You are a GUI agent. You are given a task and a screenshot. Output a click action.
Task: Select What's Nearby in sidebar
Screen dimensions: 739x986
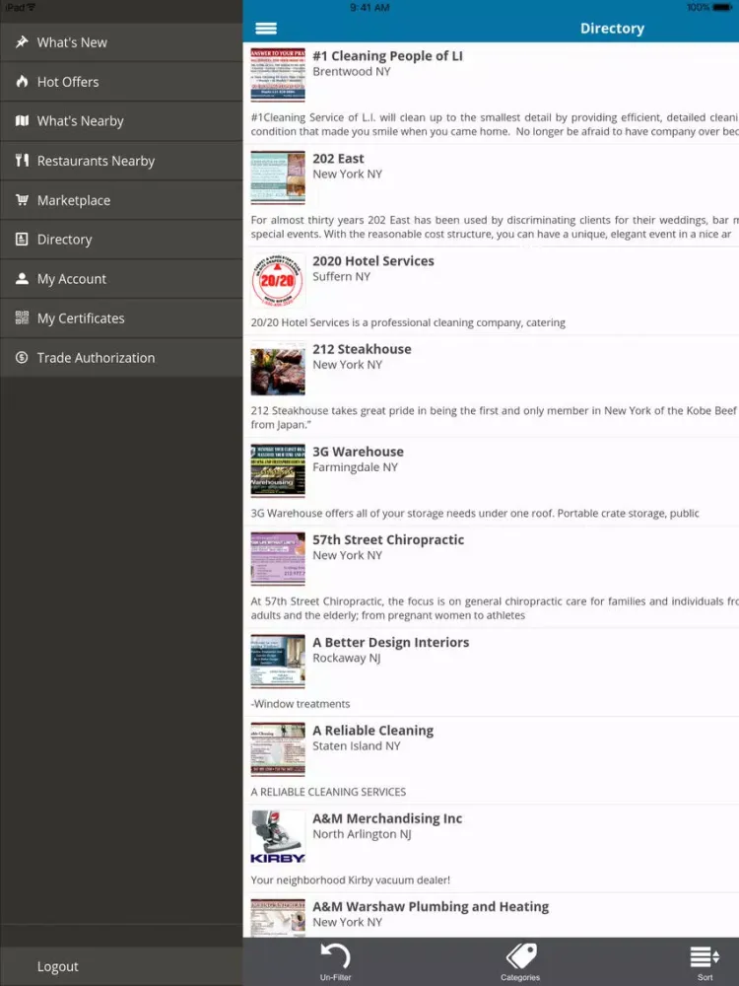tap(121, 121)
